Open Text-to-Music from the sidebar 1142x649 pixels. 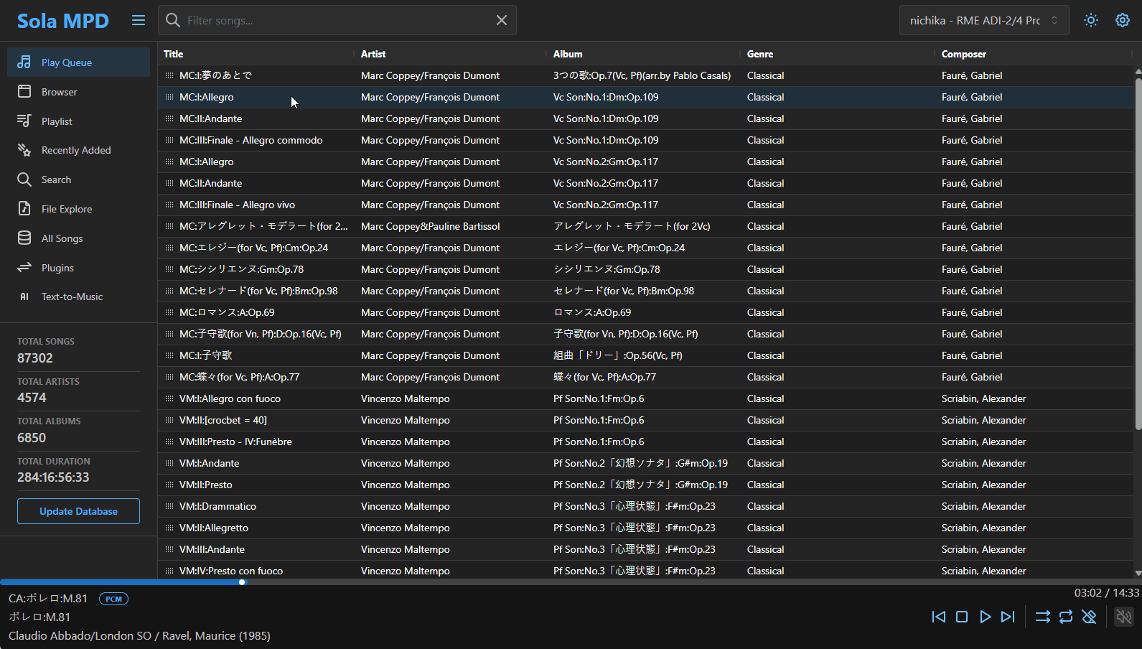click(x=72, y=297)
